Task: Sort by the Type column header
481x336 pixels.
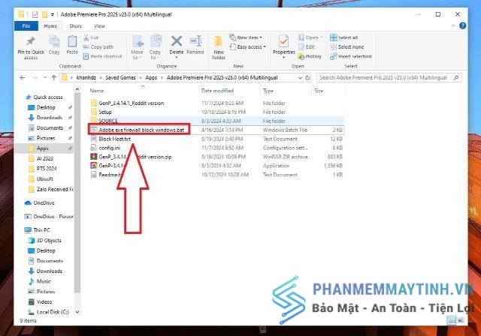Action: tap(268, 91)
